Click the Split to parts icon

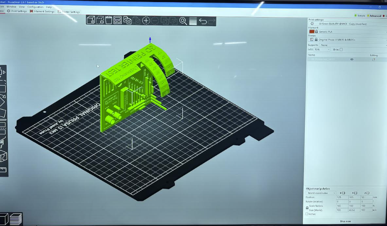click(173, 21)
